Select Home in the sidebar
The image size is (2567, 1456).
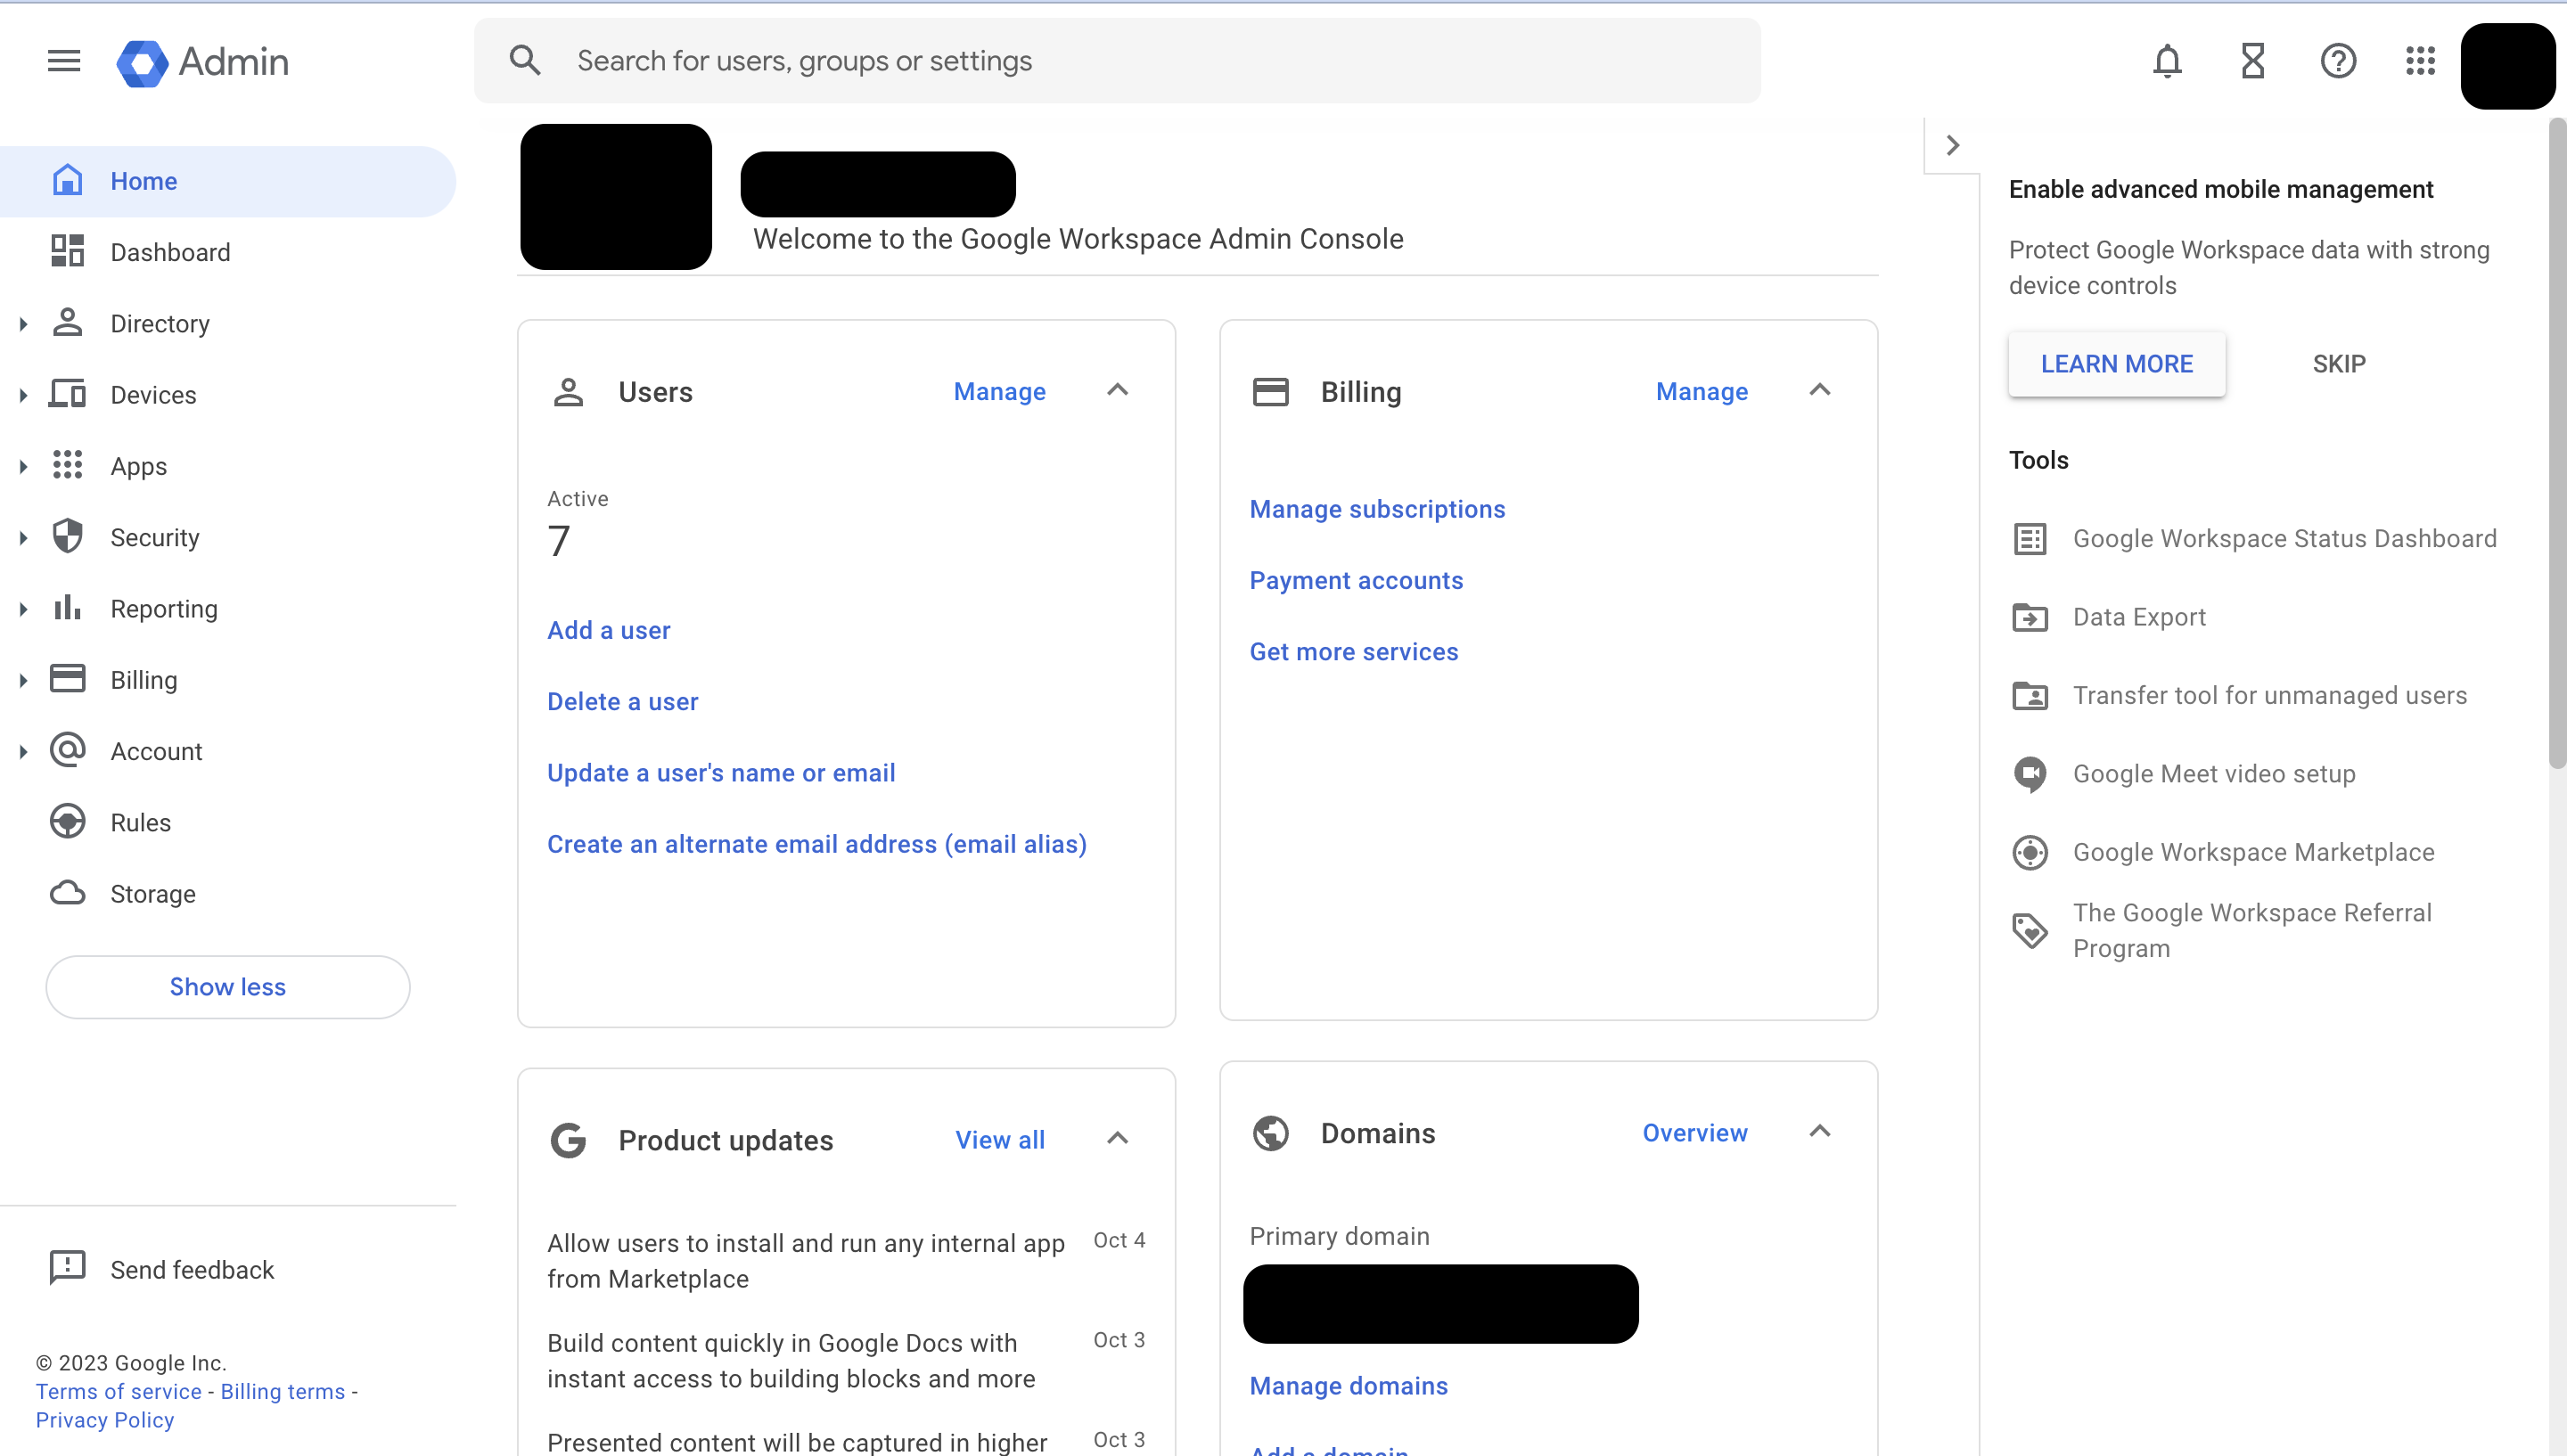(x=228, y=181)
